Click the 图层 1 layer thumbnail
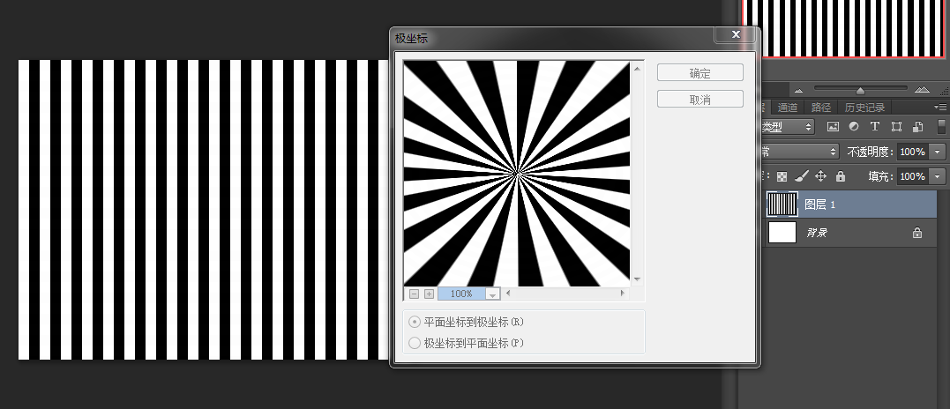950x409 pixels. [782, 204]
